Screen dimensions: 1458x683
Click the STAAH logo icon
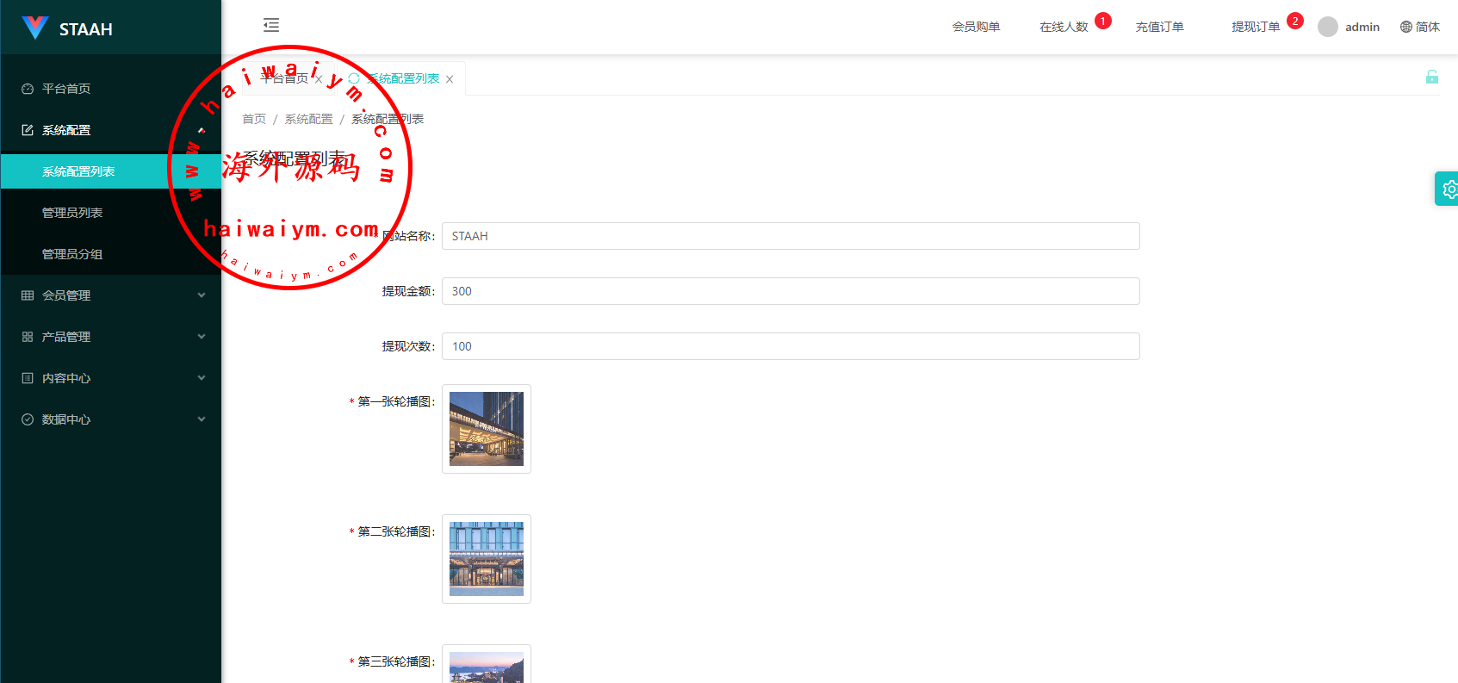click(35, 28)
